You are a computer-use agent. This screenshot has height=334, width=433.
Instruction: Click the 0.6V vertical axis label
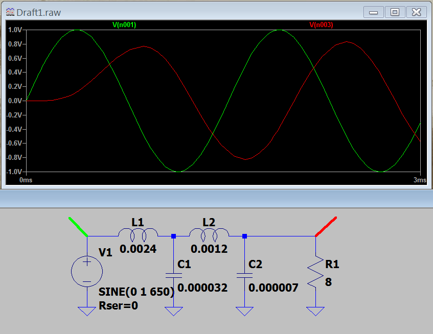click(15, 58)
